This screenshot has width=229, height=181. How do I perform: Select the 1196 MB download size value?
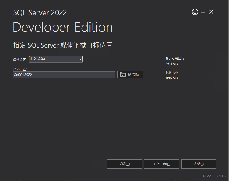[172, 78]
